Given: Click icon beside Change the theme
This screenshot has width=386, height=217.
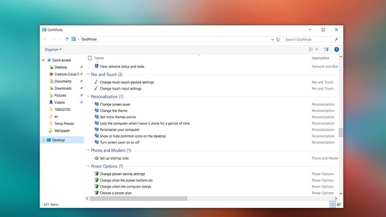Looking at the screenshot, I should point(96,110).
